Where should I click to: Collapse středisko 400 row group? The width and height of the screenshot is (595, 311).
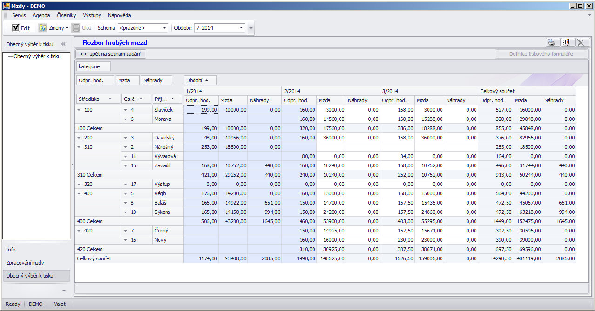pyautogui.click(x=79, y=193)
